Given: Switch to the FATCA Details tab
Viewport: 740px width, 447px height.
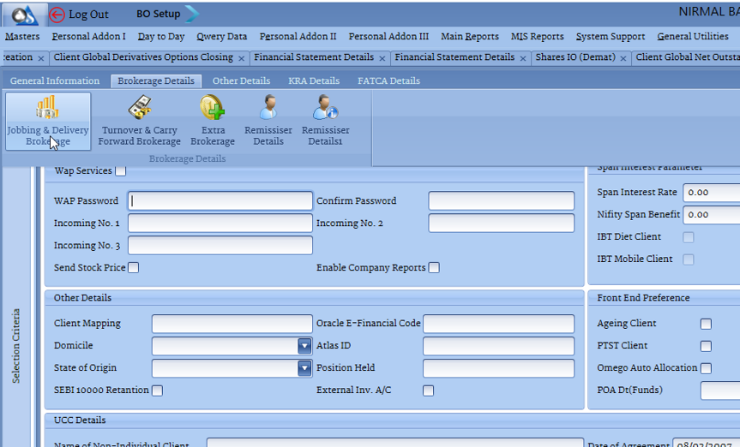Looking at the screenshot, I should point(388,81).
